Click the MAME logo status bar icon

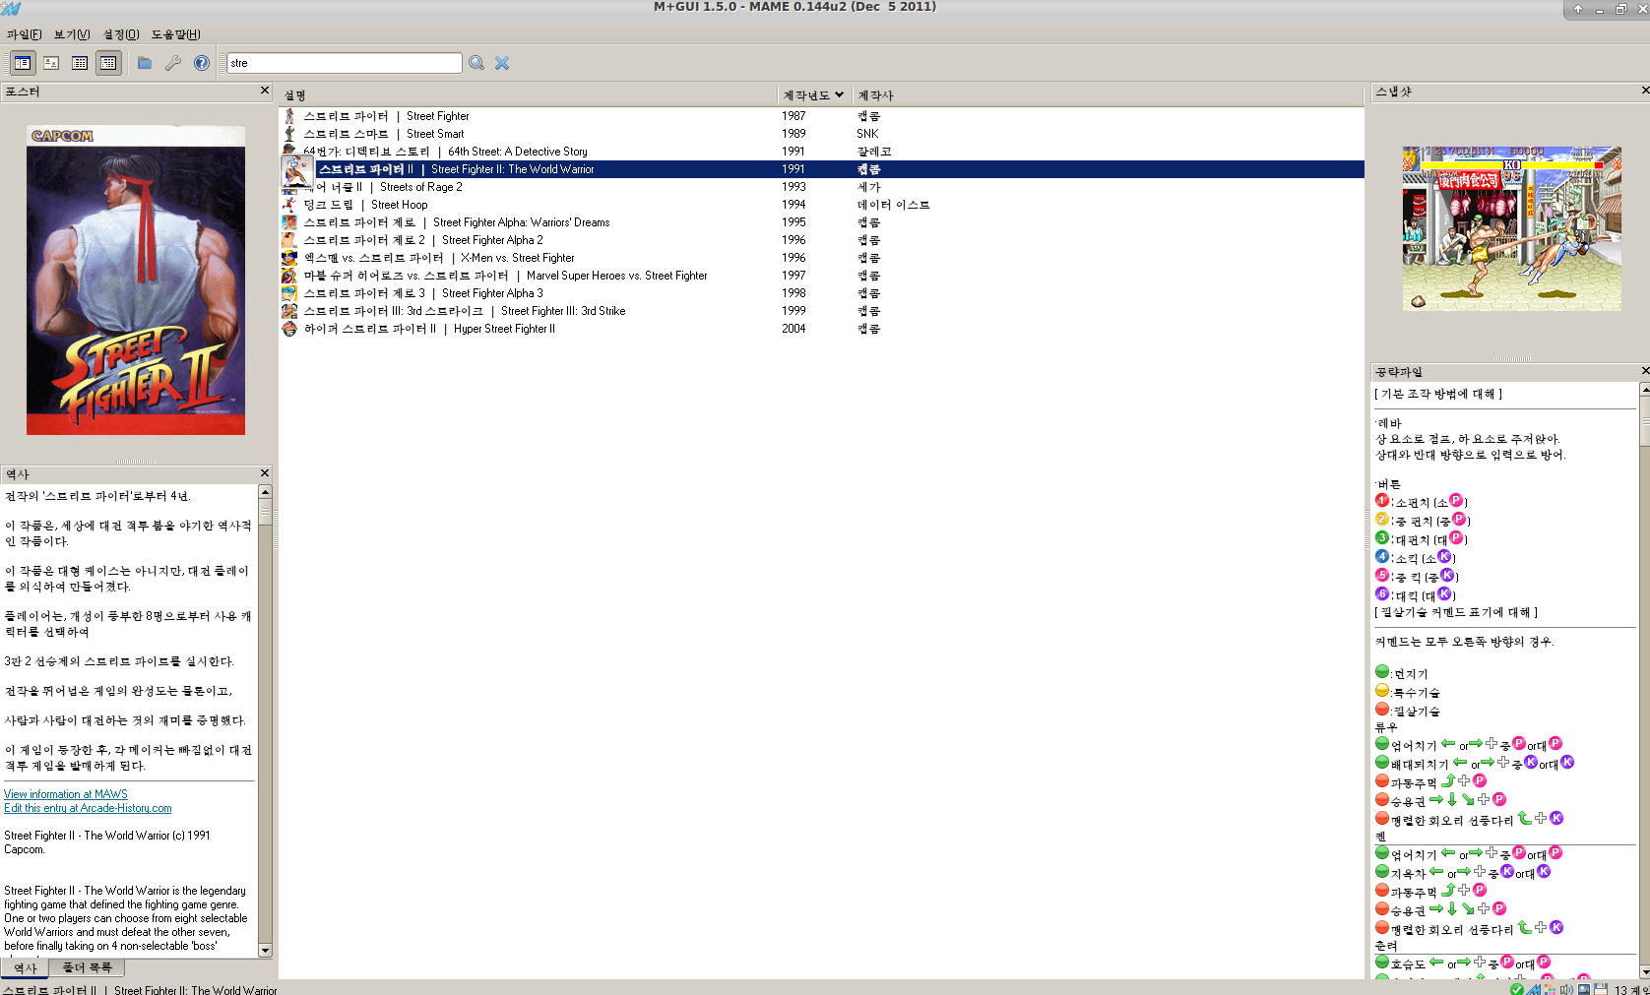(x=1534, y=989)
